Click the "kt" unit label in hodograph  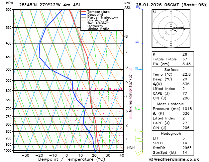155,12
